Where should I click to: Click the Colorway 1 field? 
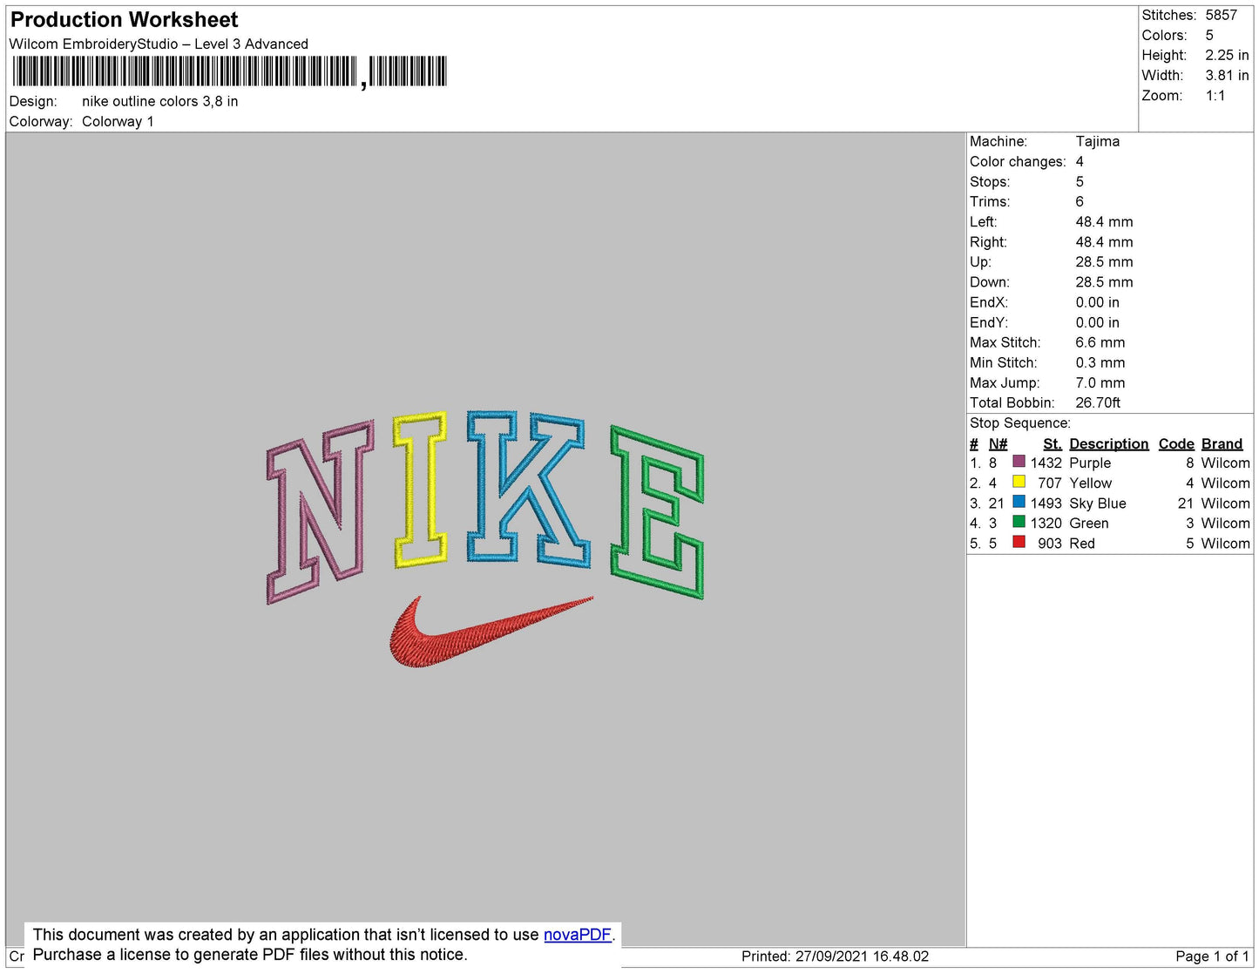pos(118,121)
